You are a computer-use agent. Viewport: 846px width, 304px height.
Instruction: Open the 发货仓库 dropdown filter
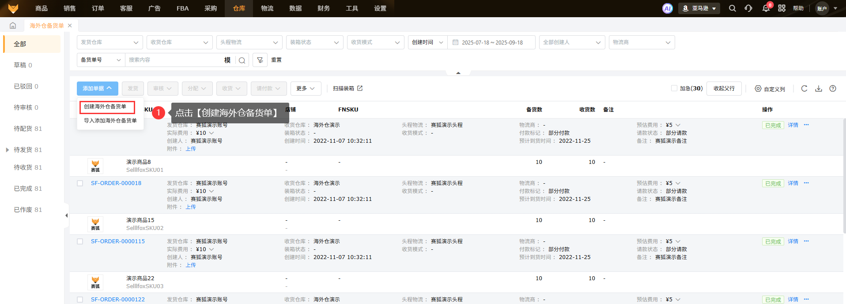coord(110,42)
